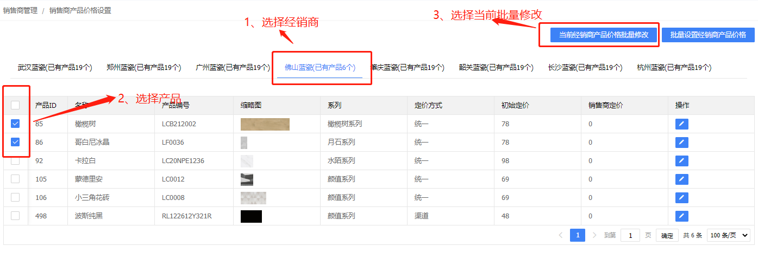Check product 92 卡拉白 checkbox

click(15, 160)
